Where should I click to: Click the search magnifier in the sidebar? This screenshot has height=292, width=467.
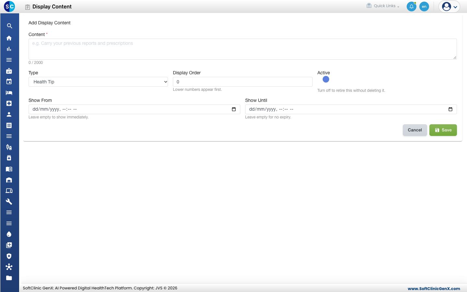point(9,26)
